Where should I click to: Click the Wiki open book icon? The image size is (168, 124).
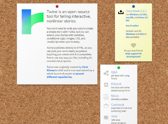(106, 117)
